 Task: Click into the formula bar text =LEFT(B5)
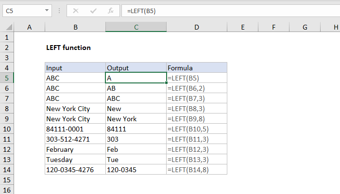(219, 10)
